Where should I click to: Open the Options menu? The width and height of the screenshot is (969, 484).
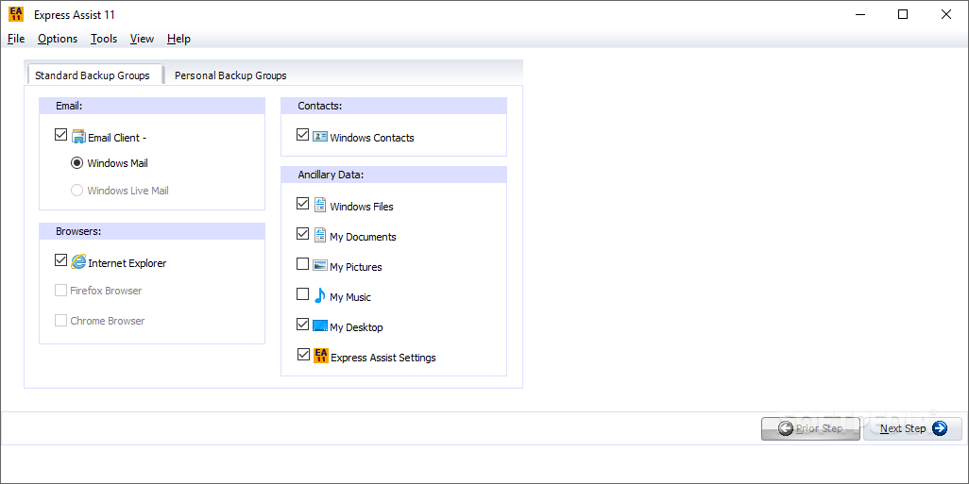coord(58,39)
